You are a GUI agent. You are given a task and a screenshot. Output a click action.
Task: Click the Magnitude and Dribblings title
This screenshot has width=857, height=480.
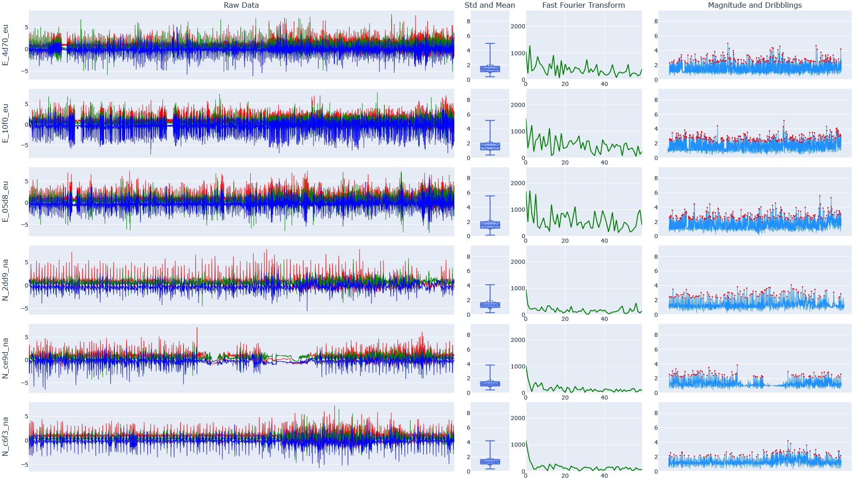755,5
